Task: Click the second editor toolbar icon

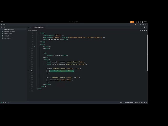Action: coord(143,30)
